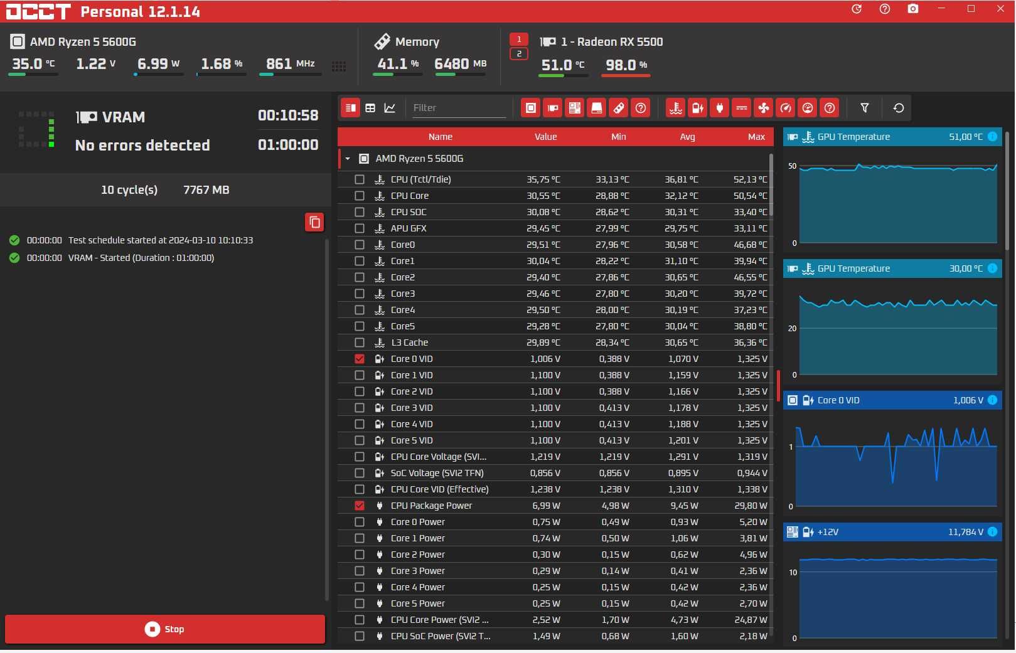Image resolution: width=1016 pixels, height=653 pixels.
Task: Sort the table by Name column
Action: [441, 137]
